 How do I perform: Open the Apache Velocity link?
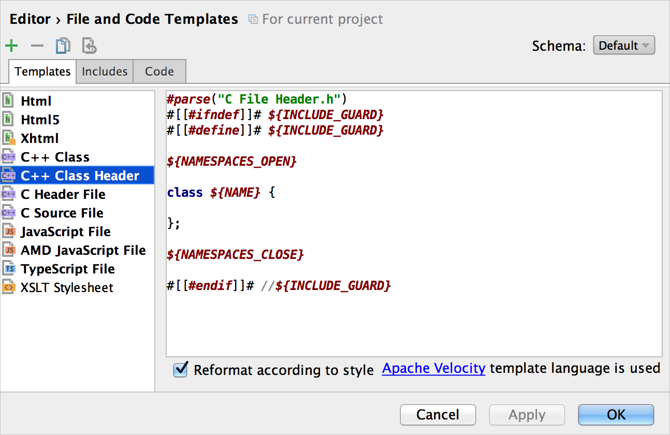(433, 368)
